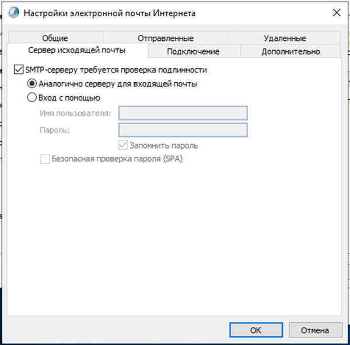Open the Удаленные tab
Screen dimensions: 350x345
coord(285,38)
